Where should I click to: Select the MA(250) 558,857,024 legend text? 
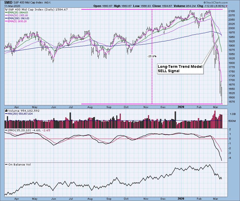point(20,114)
